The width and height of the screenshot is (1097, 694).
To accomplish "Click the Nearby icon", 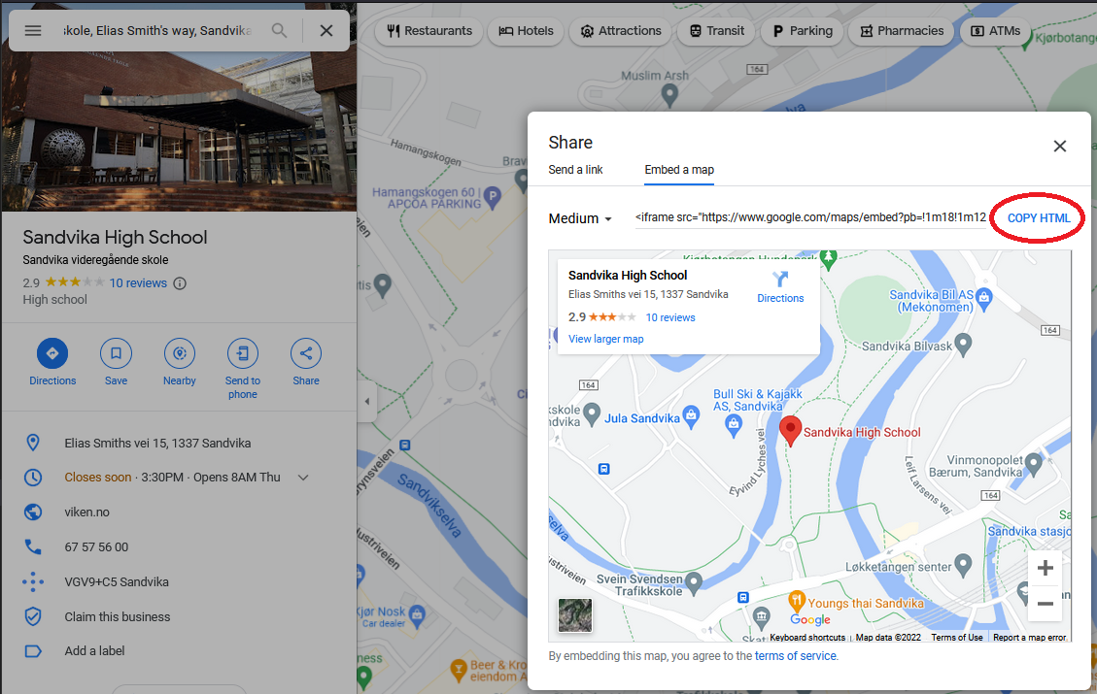I will pyautogui.click(x=180, y=353).
